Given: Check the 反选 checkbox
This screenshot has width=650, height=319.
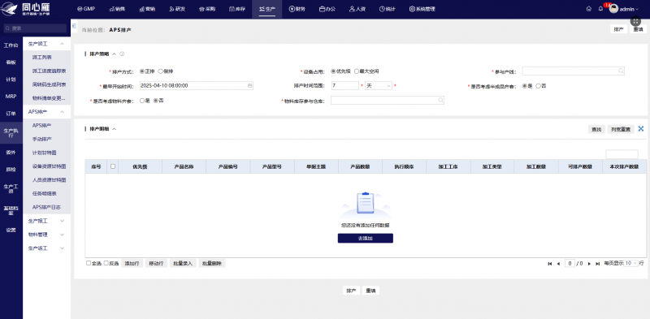Looking at the screenshot, I should point(106,263).
